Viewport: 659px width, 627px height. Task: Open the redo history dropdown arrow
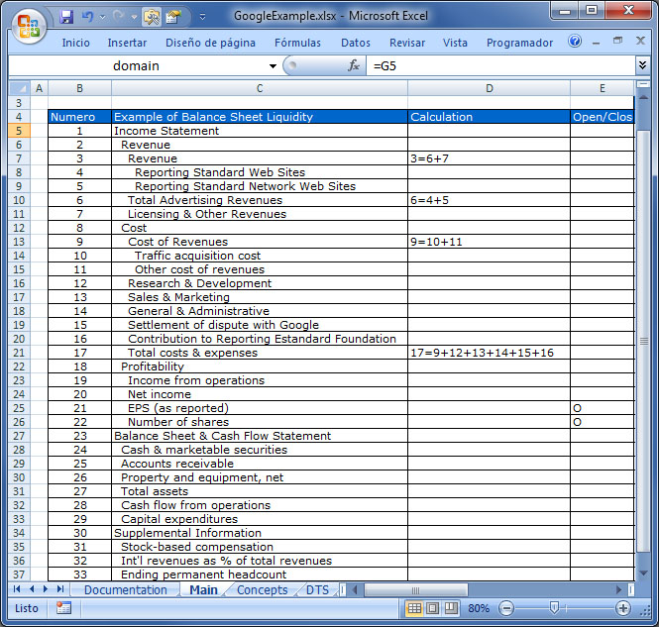[x=134, y=17]
